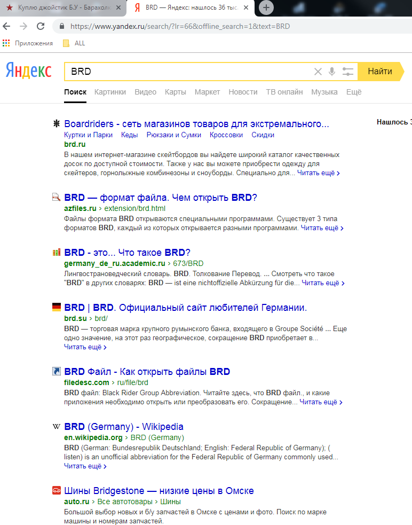Switch to the Куплю джойстик Б.У tab
The image size is (412, 525).
63,7
